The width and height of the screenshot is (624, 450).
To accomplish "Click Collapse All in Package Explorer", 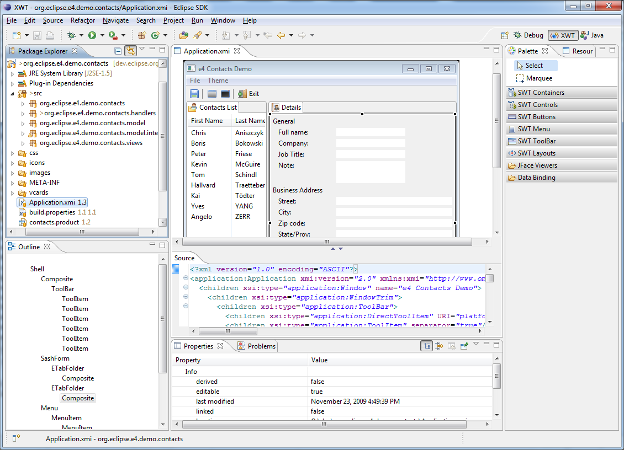I will (118, 51).
